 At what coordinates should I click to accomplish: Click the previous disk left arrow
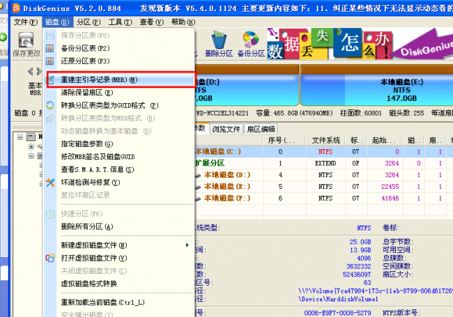pos(31,71)
